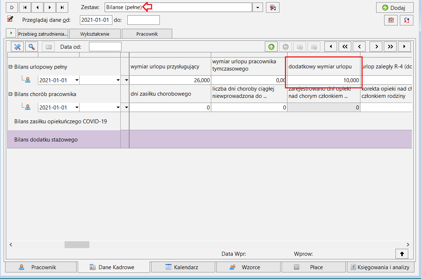Click dni zasiłku chorobowego value 0
The height and width of the screenshot is (279, 421).
pyautogui.click(x=170, y=107)
